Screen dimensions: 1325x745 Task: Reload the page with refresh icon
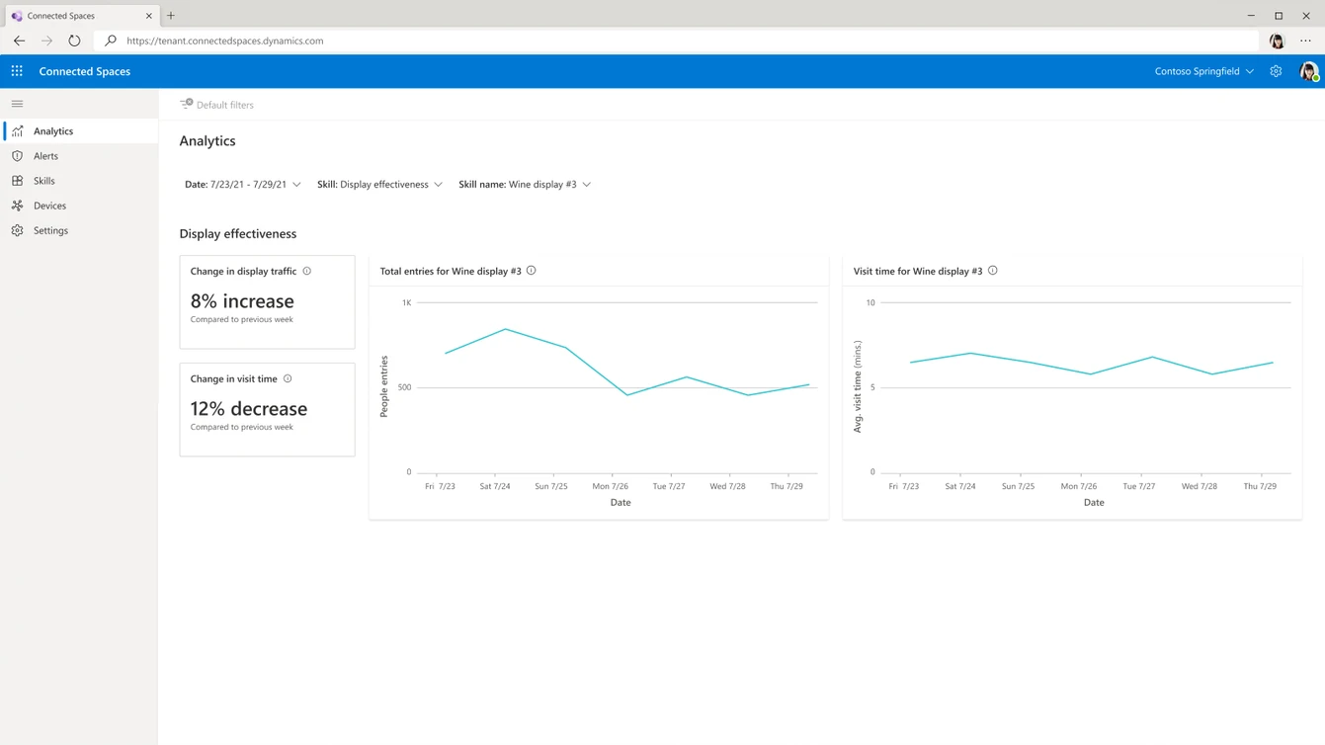[74, 41]
